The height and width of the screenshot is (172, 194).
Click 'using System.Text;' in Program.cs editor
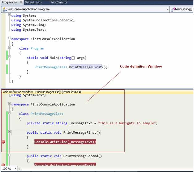coord(28,30)
